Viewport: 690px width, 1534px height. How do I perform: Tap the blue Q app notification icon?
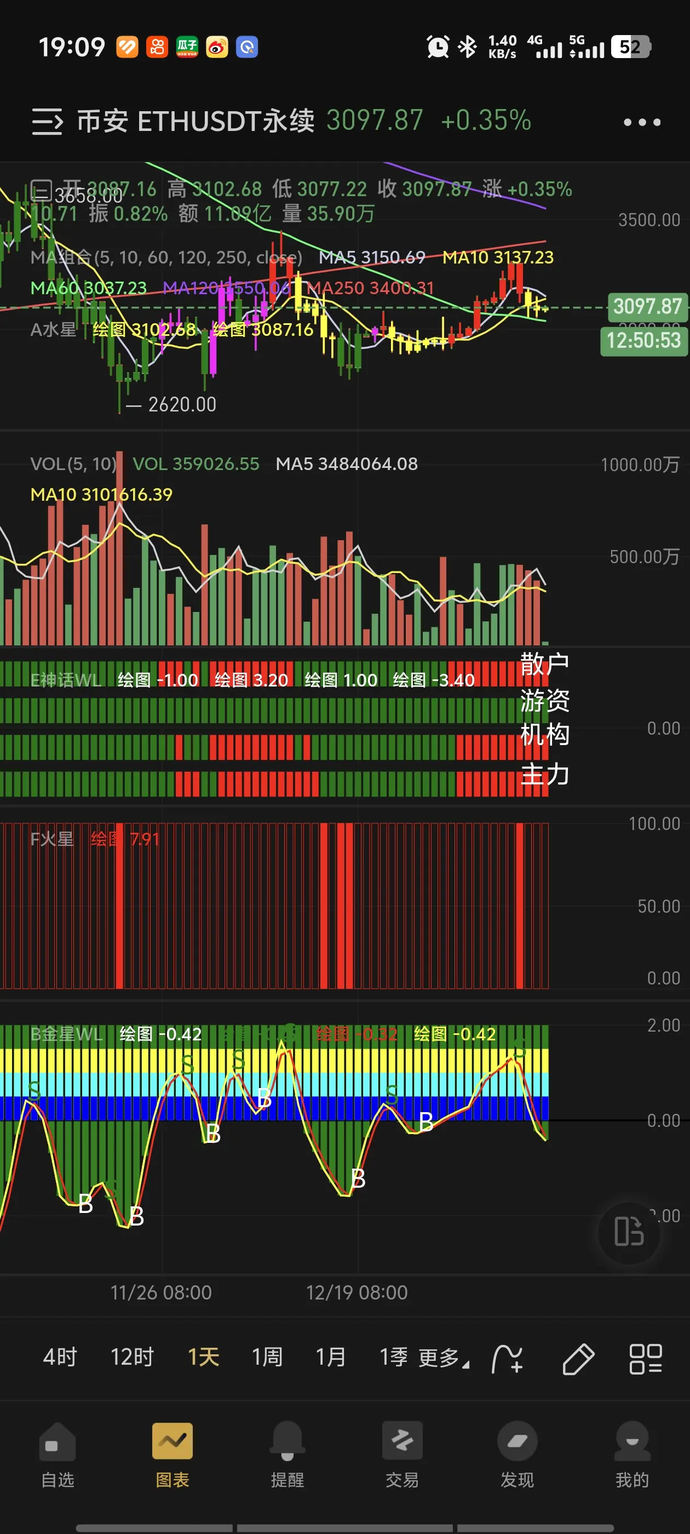coord(246,47)
